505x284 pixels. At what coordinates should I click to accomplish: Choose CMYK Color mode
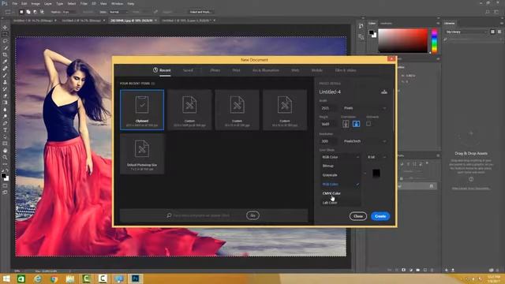pyautogui.click(x=340, y=193)
